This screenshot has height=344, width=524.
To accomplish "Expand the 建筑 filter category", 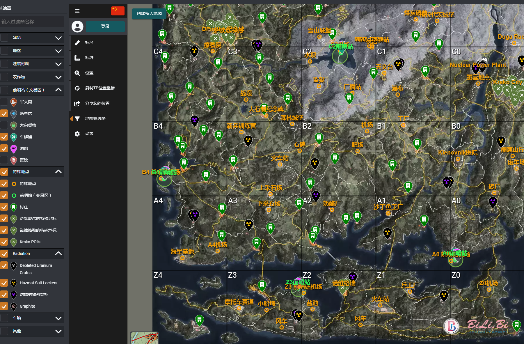I will click(x=58, y=38).
